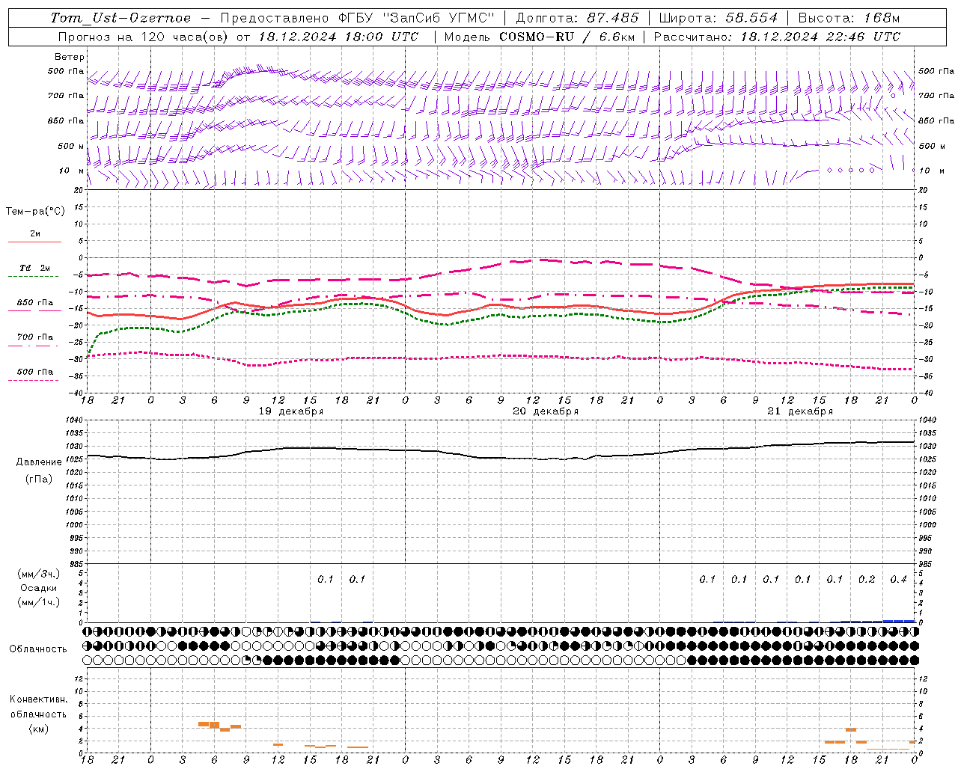Click right-side 850 гПа wind level label
This screenshot has height=766, width=958.
click(936, 120)
